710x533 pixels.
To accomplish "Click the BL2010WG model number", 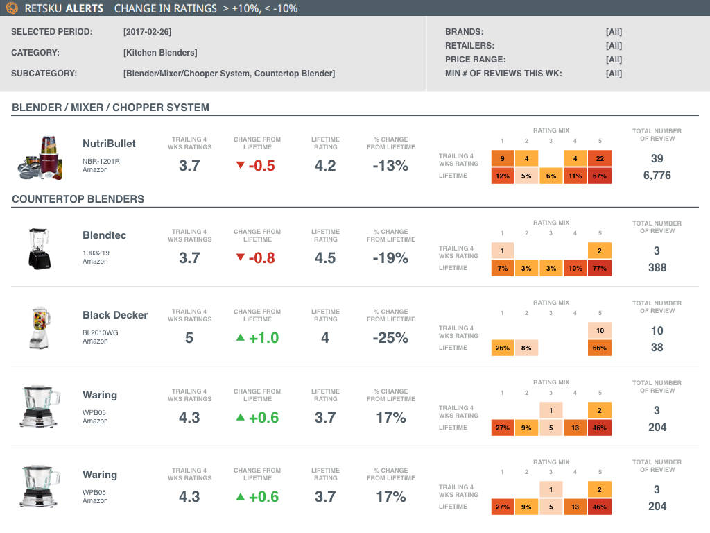I will coord(100,332).
